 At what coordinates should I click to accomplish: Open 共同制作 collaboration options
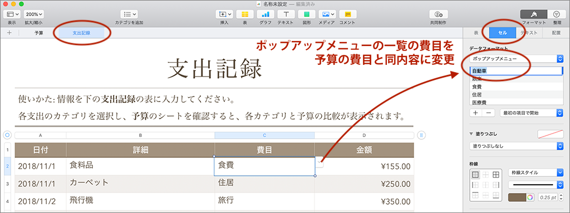(438, 14)
